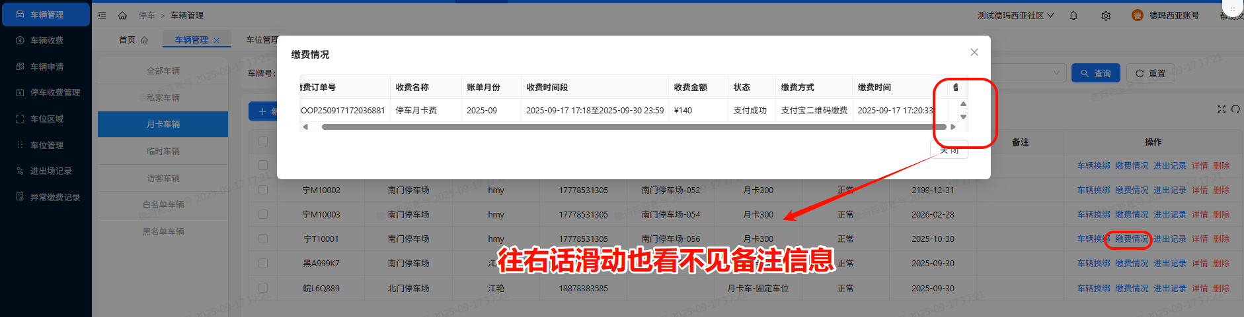Screen dimensions: 1244x317
Task: Click the table refresh icon
Action: [x=1235, y=109]
